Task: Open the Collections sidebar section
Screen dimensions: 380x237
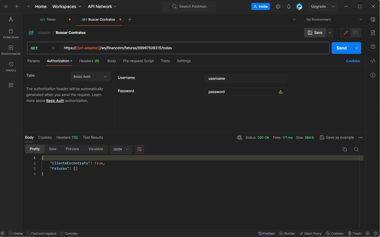Action: tap(11, 34)
